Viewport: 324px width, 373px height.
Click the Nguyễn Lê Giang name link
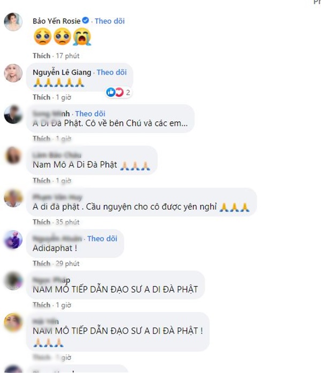coord(62,72)
